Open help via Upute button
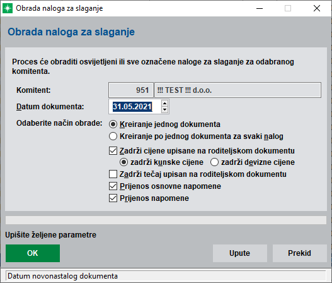The width and height of the screenshot is (332, 283). [240, 253]
